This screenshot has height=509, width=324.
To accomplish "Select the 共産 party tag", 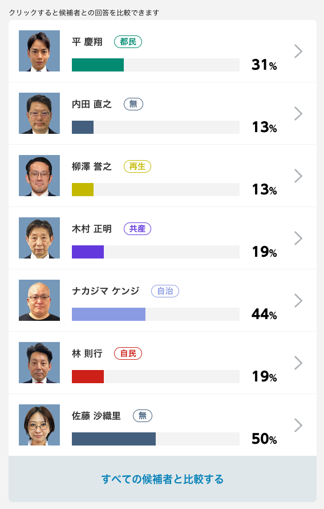I will [137, 229].
